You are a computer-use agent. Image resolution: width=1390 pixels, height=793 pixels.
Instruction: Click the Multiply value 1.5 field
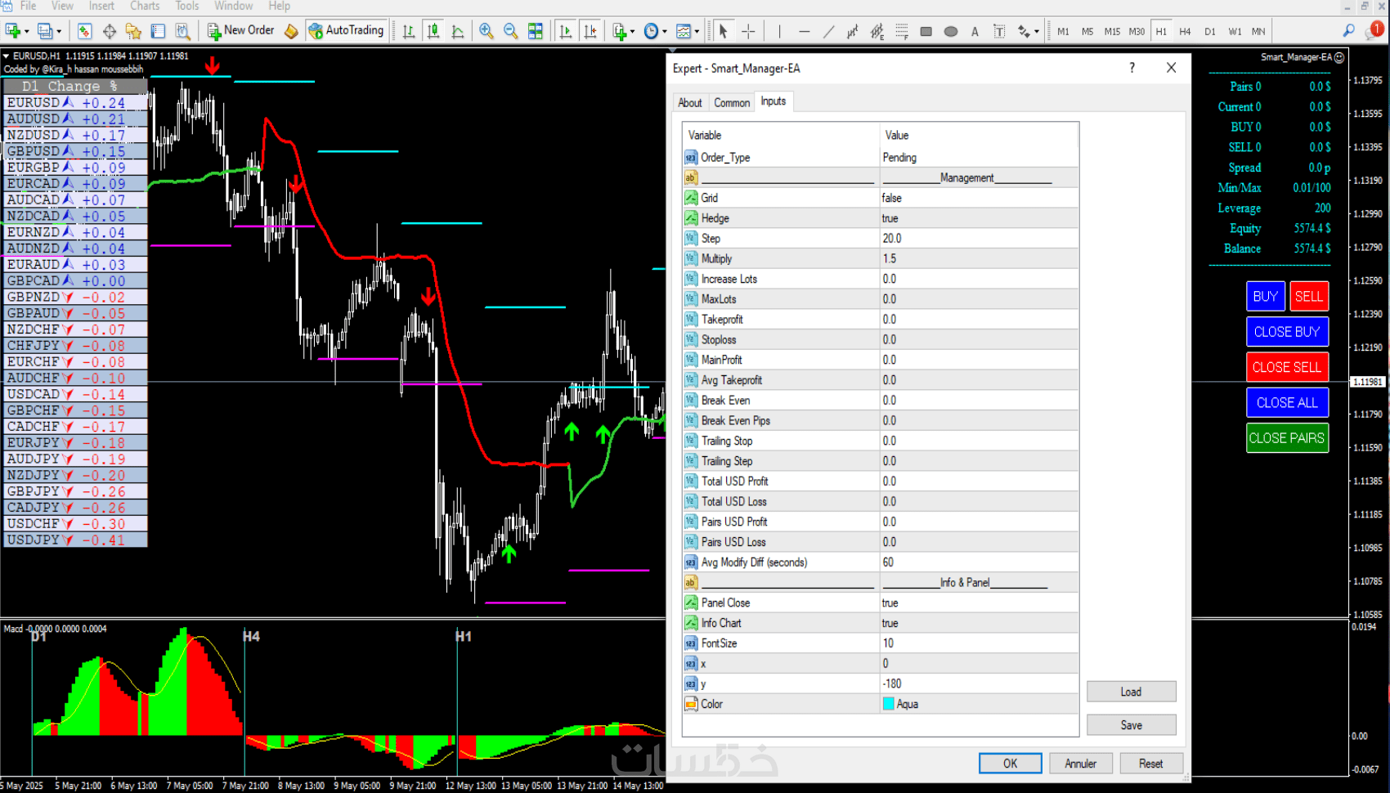point(980,259)
